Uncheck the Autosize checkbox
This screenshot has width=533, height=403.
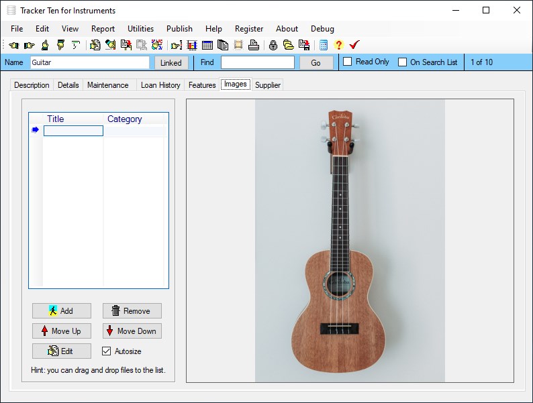tap(106, 351)
